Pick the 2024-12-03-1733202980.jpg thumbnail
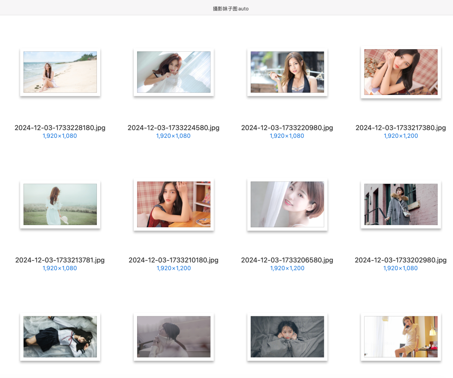This screenshot has width=453, height=378. (401, 204)
